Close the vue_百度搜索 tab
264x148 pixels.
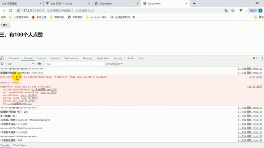[x=40, y=4]
